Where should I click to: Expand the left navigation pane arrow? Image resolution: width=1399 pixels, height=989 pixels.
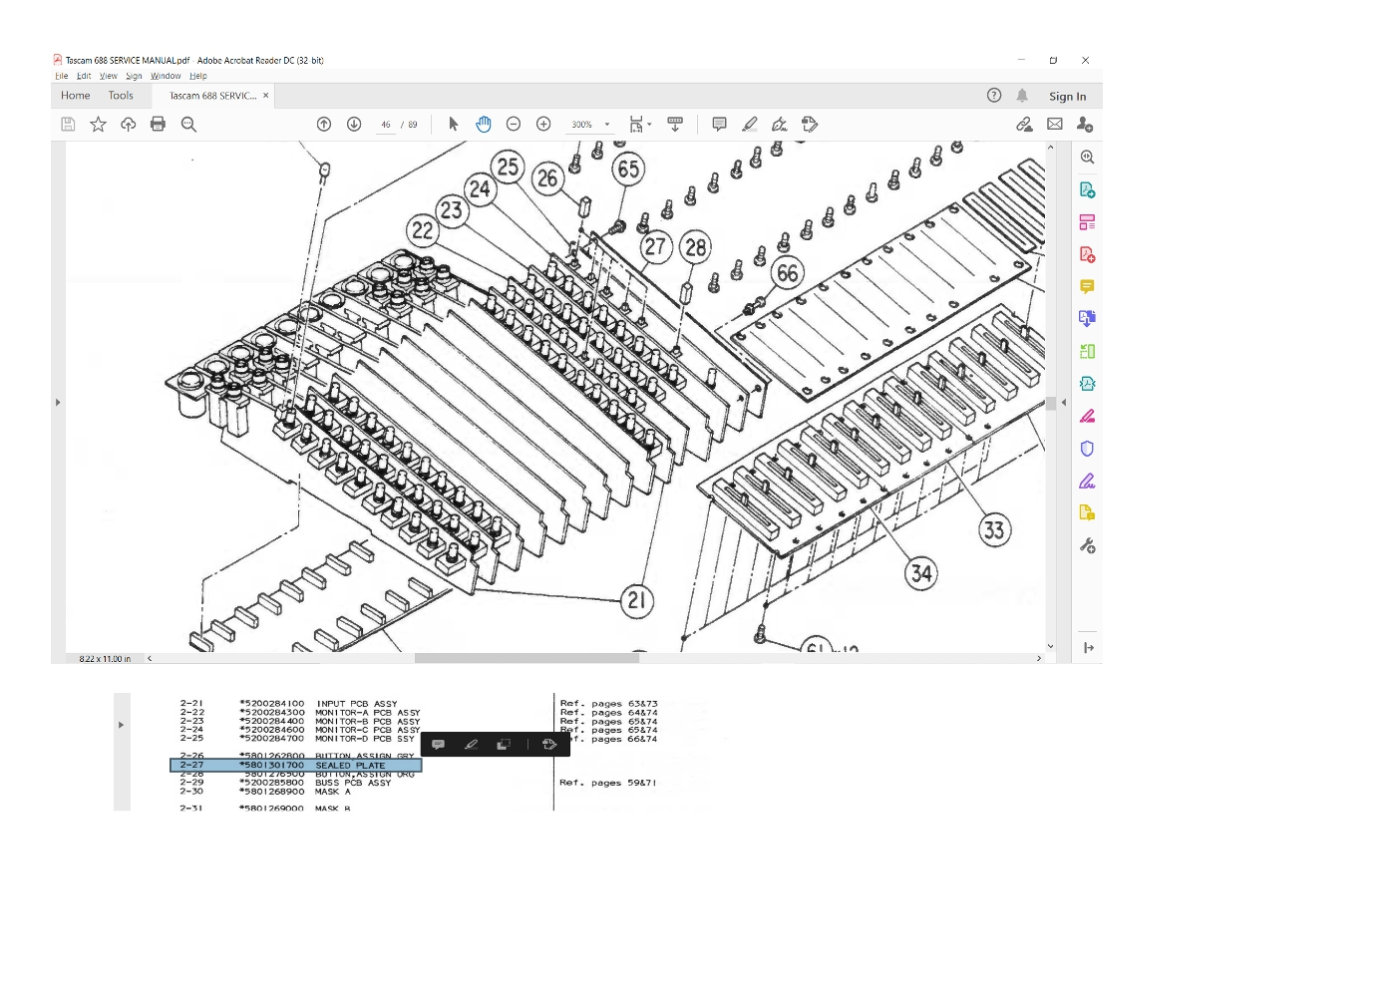[58, 403]
